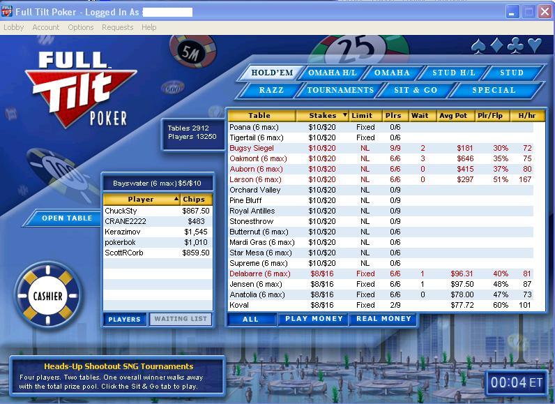Viewport: 555px width, 404px height.
Task: Filter tables by All
Action: (x=251, y=319)
